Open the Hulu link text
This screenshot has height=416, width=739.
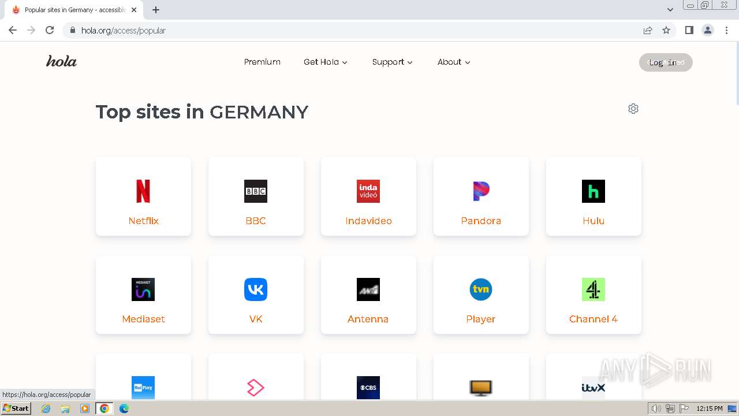[x=594, y=221]
